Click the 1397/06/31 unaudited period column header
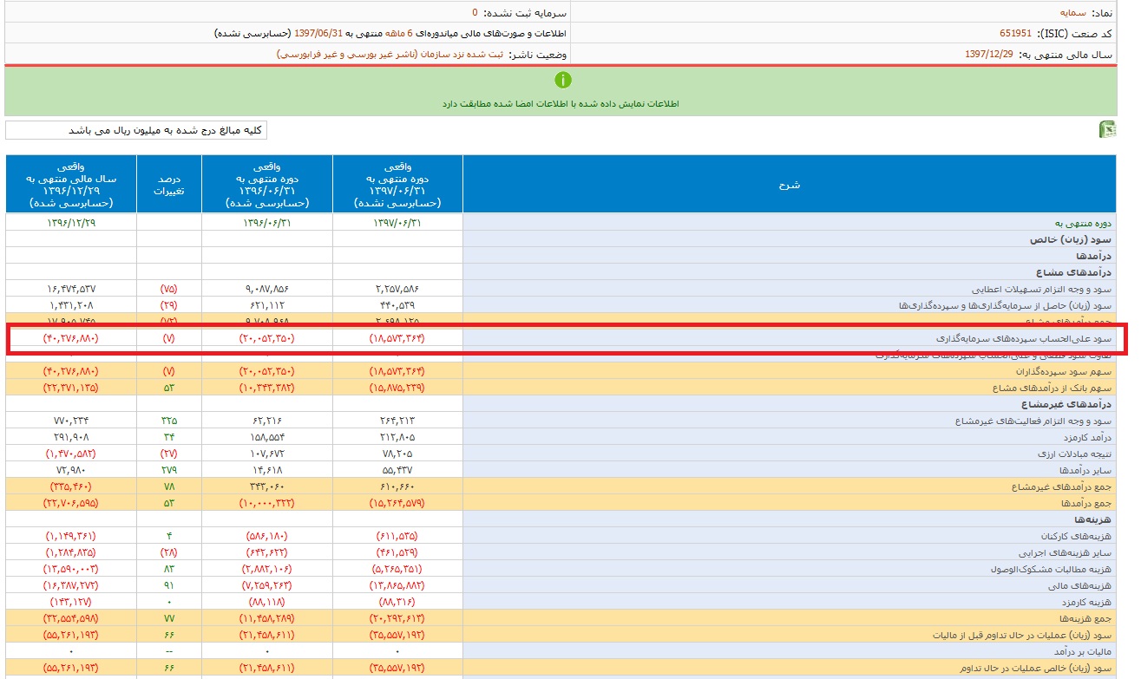The width and height of the screenshot is (1141, 679). pyautogui.click(x=397, y=185)
